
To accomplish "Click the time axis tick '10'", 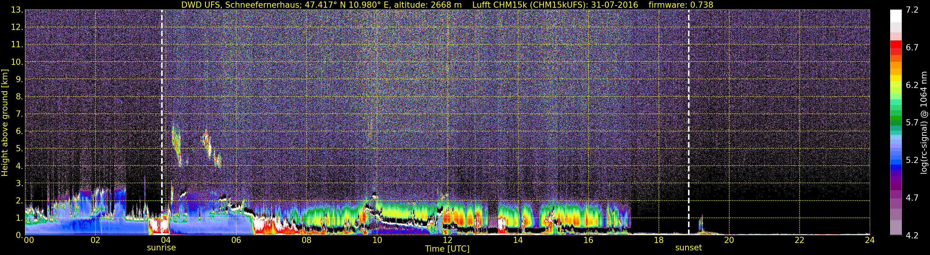I will click(x=377, y=240).
